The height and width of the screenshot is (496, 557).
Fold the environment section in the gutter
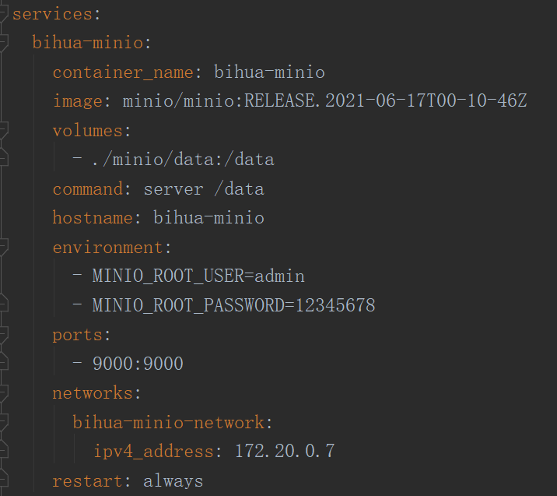click(3, 247)
